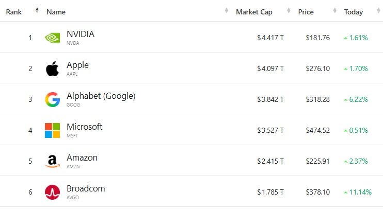
Task: Click the NVIDIA logo icon
Action: 53,38
